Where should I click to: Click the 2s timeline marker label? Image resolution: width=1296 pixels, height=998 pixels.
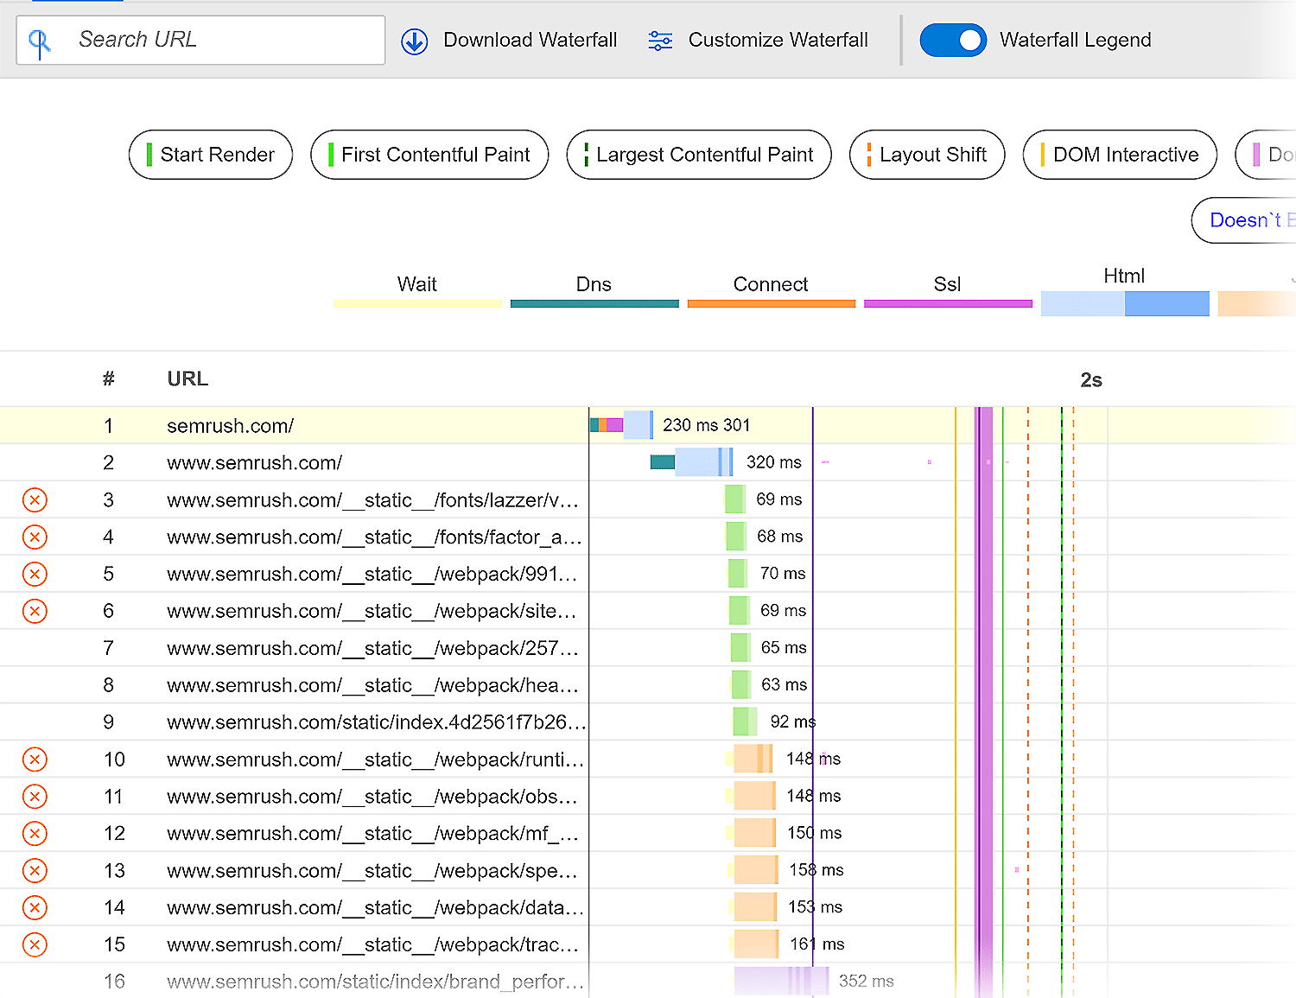[1091, 380]
